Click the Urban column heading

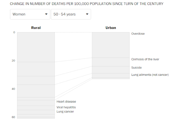point(111,28)
